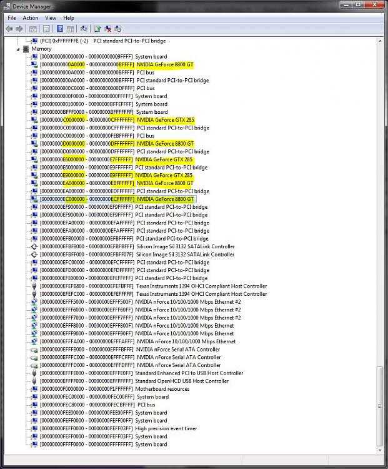Viewport: 388px width, 469px height.
Task: Go back with the Back arrow toolbar icon
Action: click(x=9, y=29)
